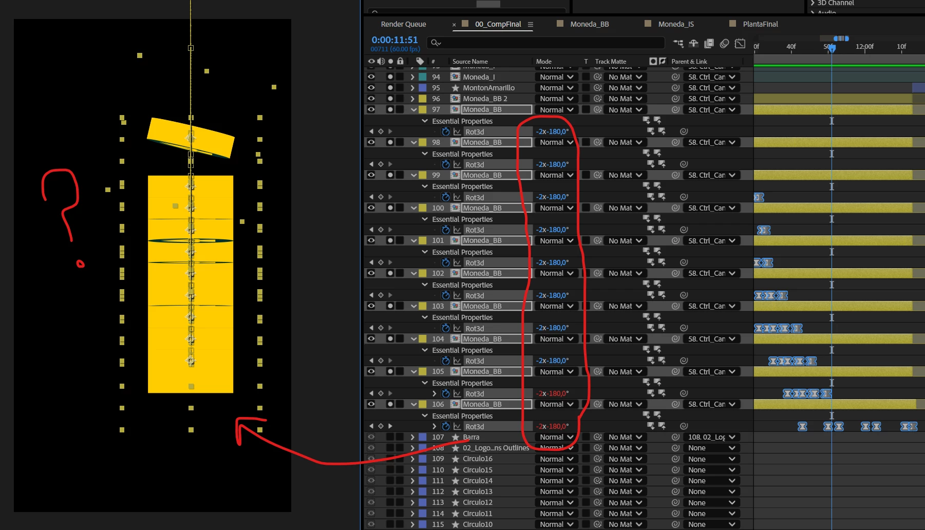Click the label color of MontonAmarillo layer
925x530 pixels.
click(423, 88)
